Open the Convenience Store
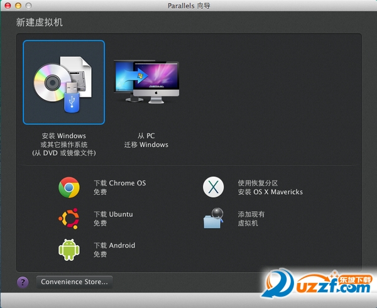 coord(75,282)
